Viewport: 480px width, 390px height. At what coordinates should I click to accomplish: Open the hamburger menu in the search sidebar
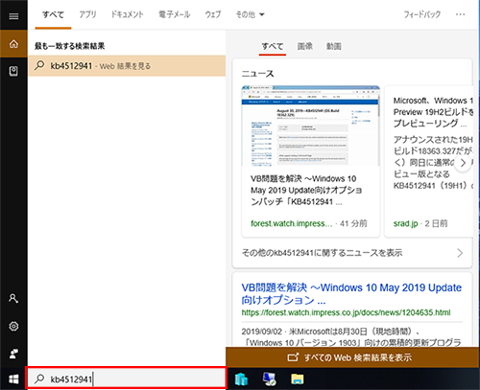pos(13,16)
